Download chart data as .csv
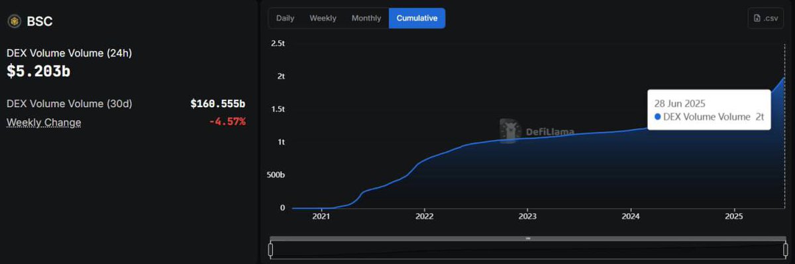The width and height of the screenshot is (795, 264). pyautogui.click(x=765, y=19)
